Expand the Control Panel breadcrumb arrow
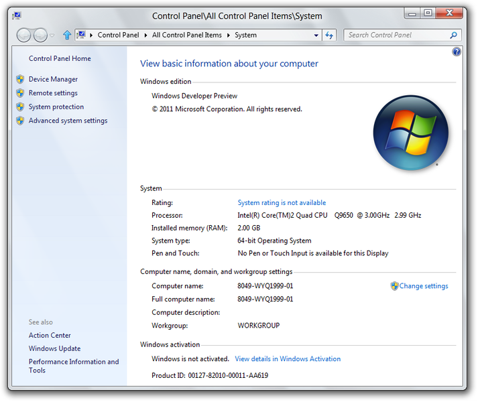This screenshot has height=402, width=478. (x=146, y=36)
